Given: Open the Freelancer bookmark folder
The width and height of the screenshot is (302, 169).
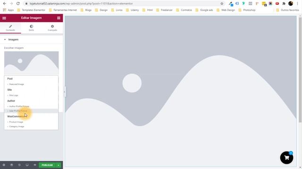Looking at the screenshot, I should coord(164,10).
